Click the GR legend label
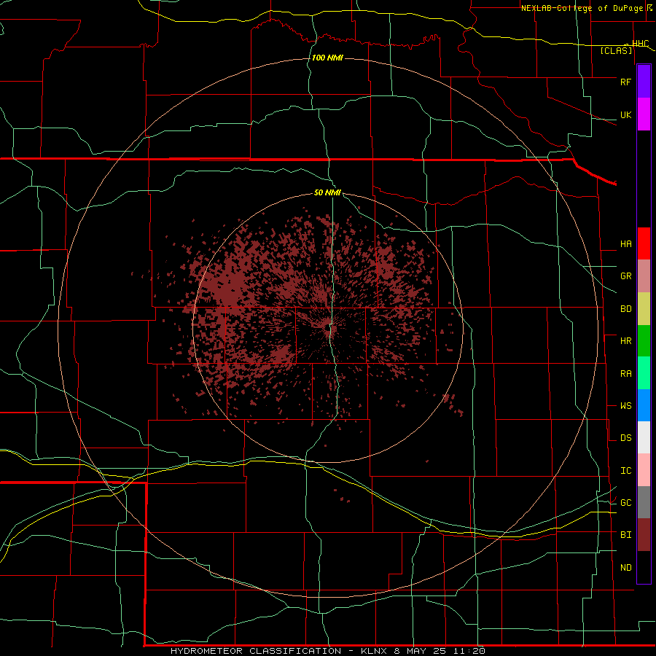The height and width of the screenshot is (656, 656). point(626,276)
